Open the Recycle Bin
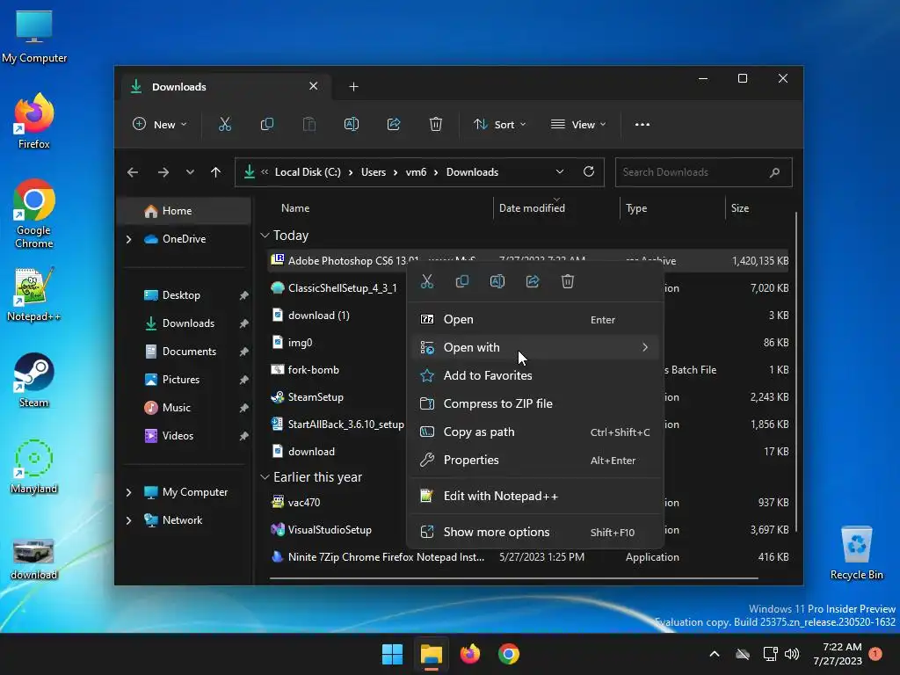The height and width of the screenshot is (675, 900). [x=856, y=553]
